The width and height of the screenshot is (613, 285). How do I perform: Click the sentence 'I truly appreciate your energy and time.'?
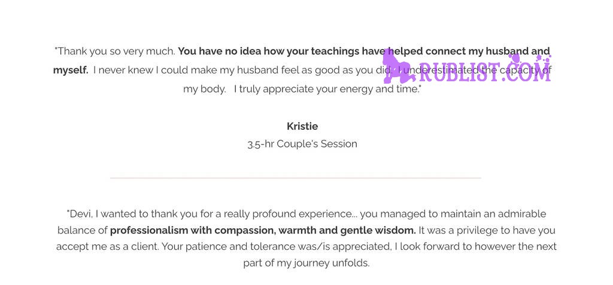point(327,89)
